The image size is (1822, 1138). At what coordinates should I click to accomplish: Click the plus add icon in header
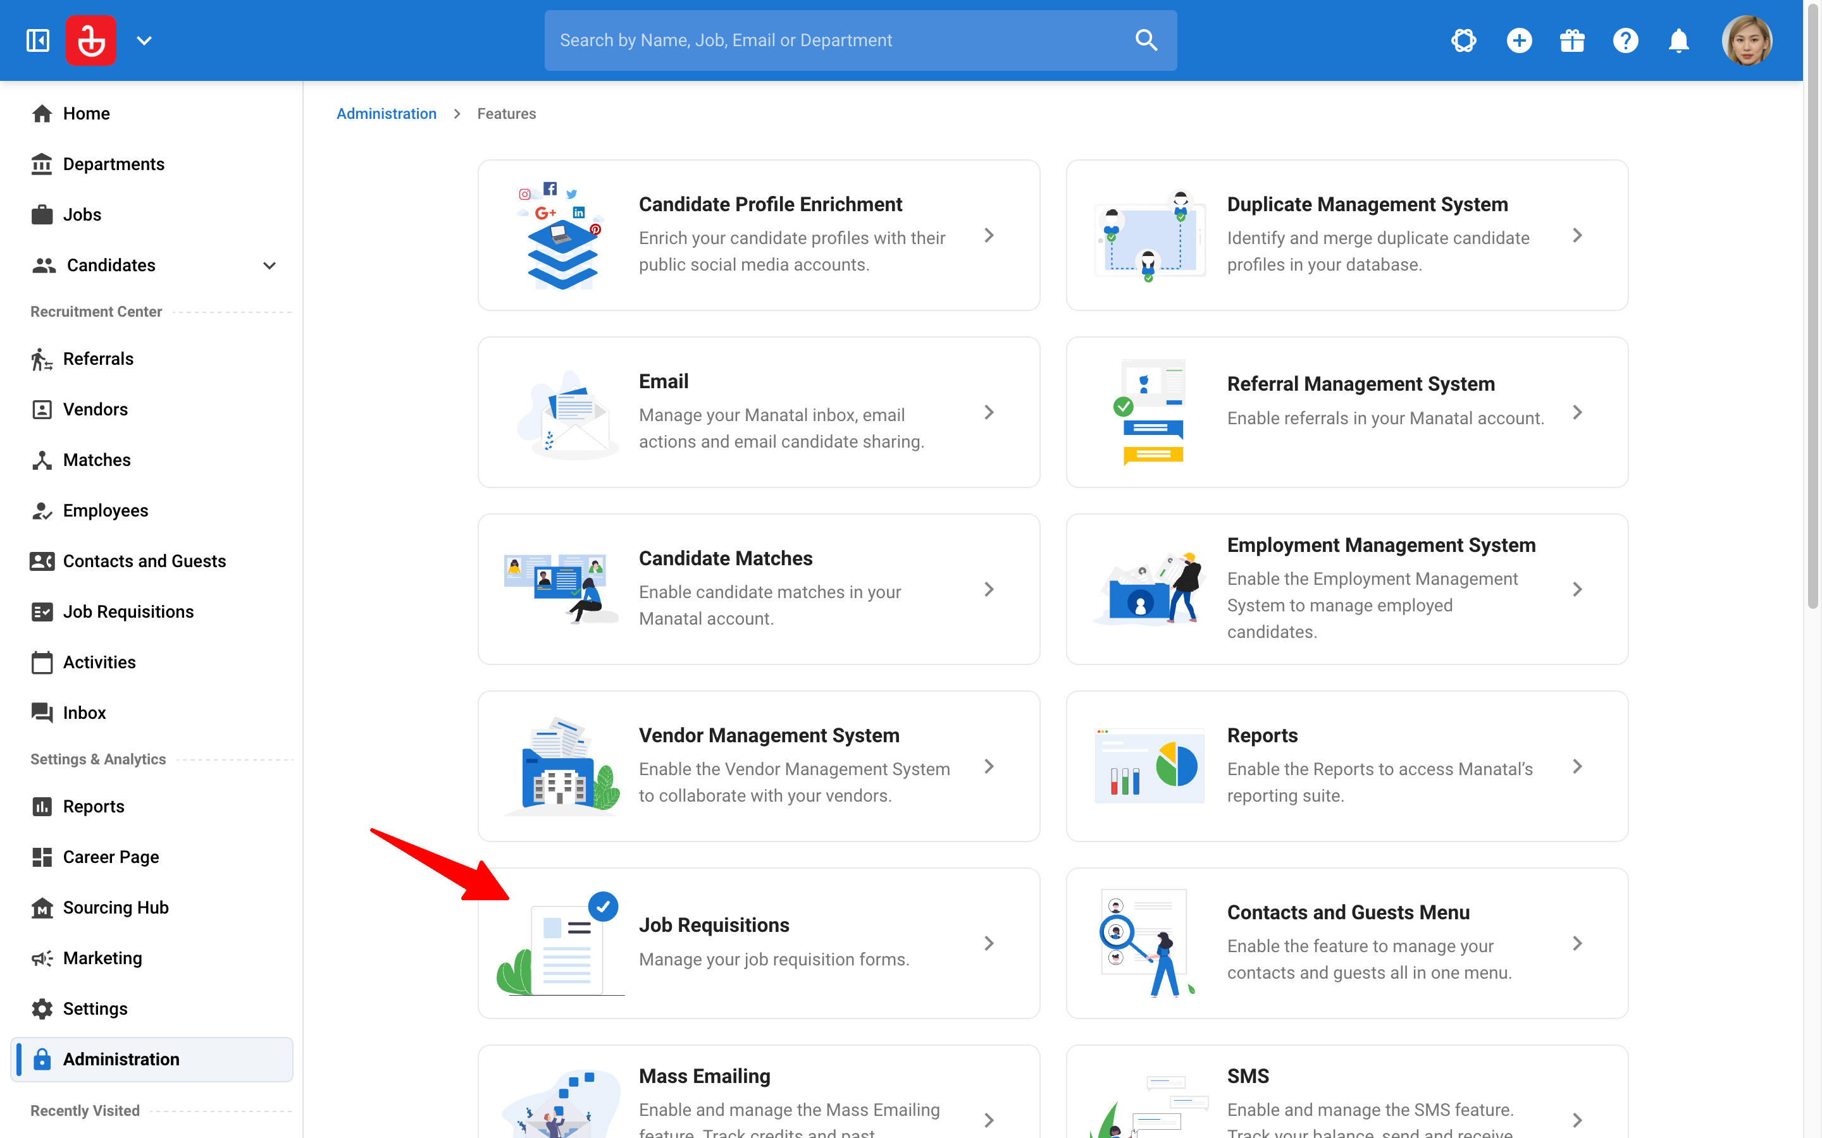click(x=1518, y=40)
